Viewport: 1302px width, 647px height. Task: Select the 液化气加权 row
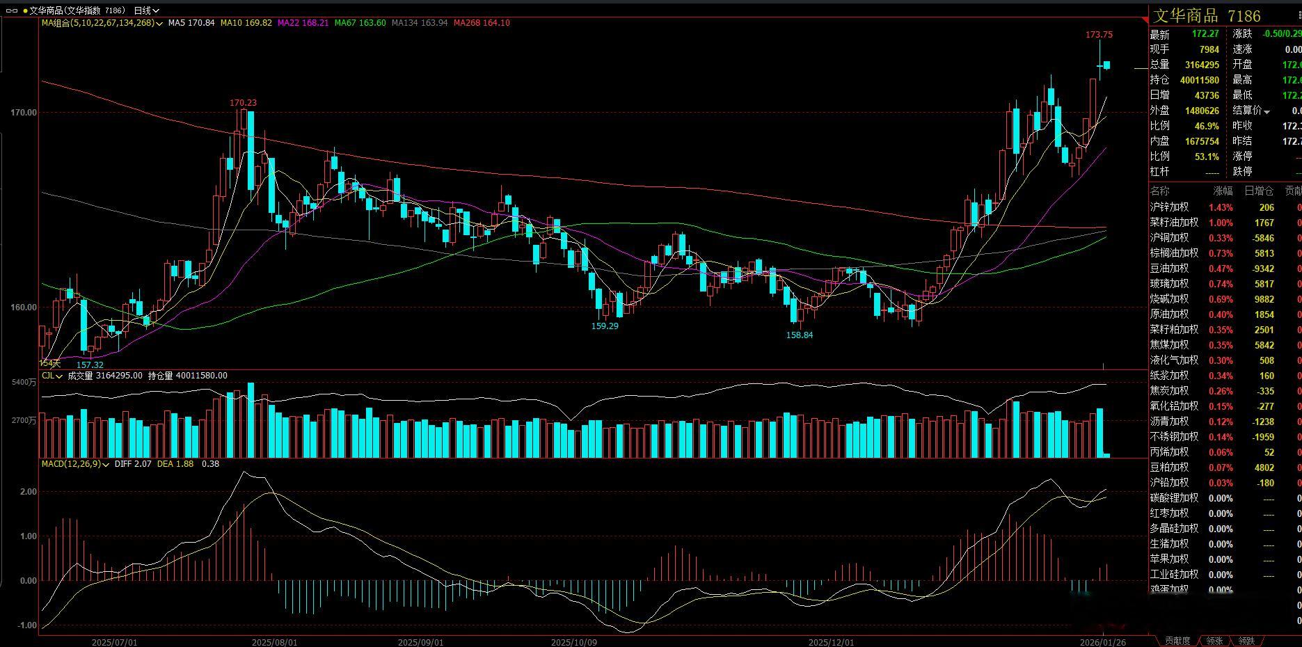tap(1225, 360)
